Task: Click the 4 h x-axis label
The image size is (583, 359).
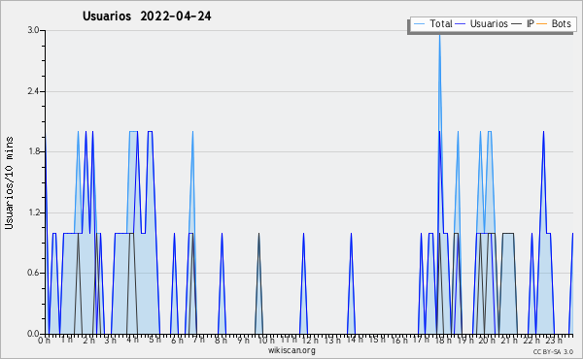Action: (132, 340)
